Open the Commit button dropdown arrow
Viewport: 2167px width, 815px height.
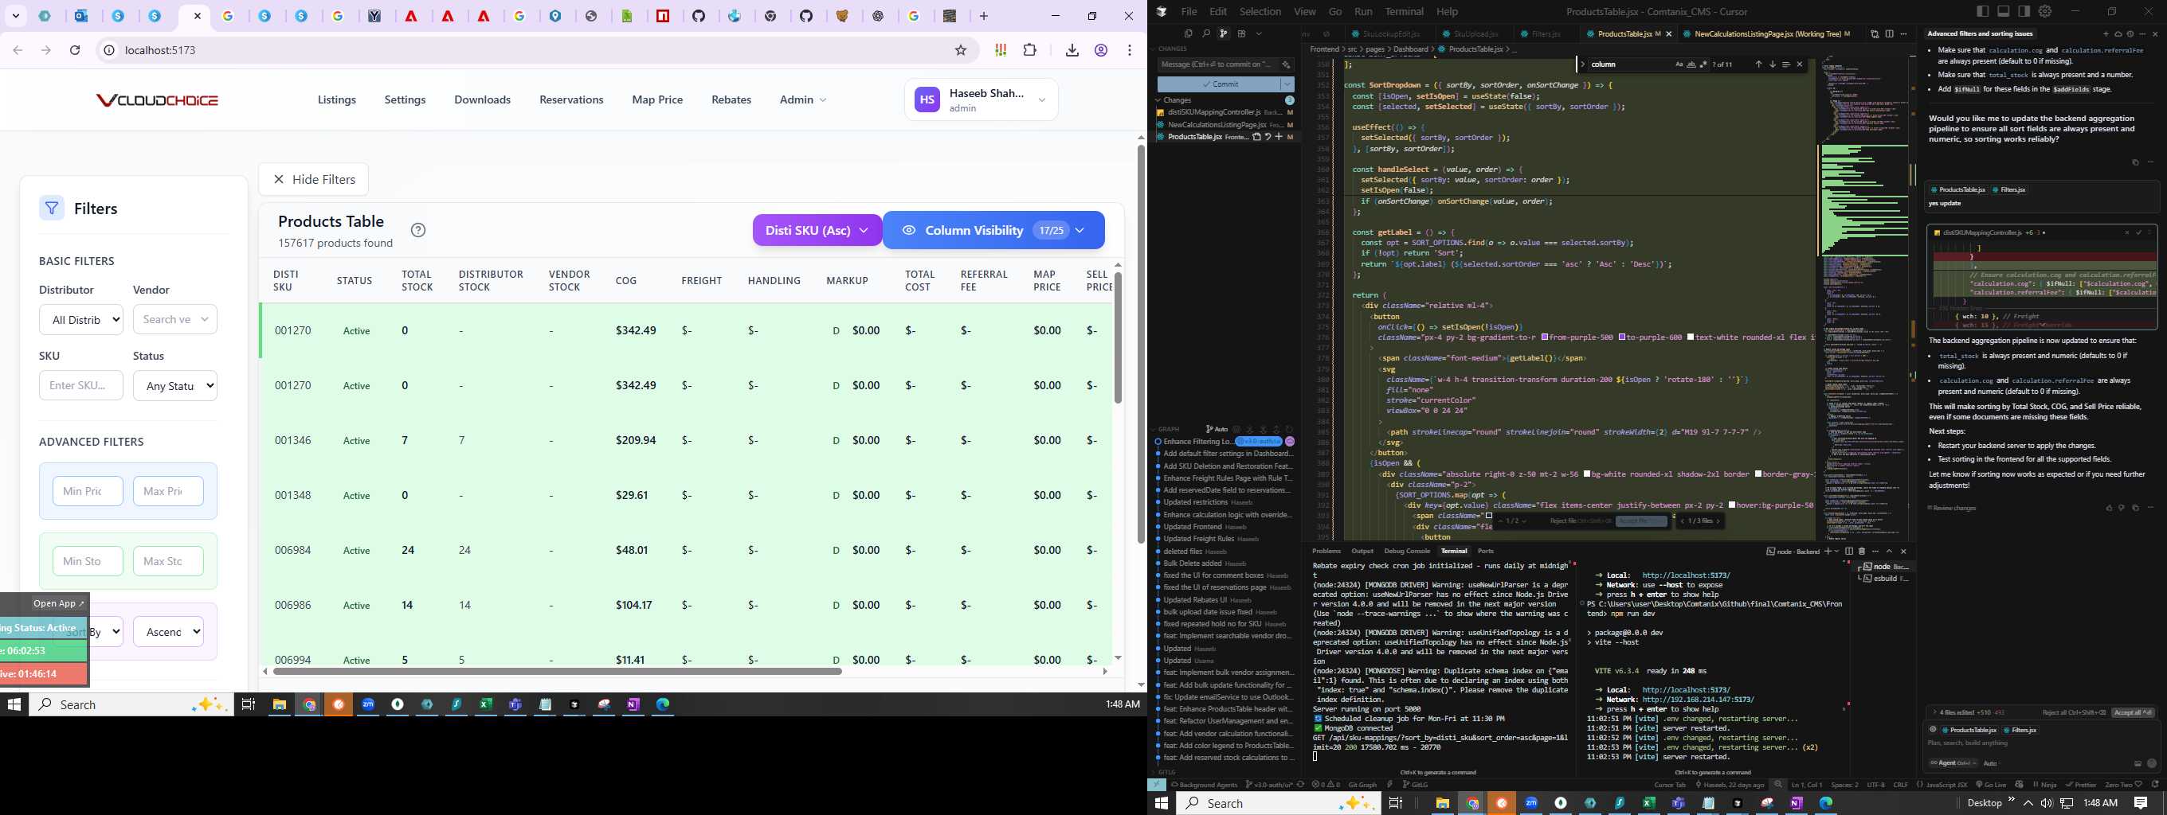click(x=1288, y=84)
